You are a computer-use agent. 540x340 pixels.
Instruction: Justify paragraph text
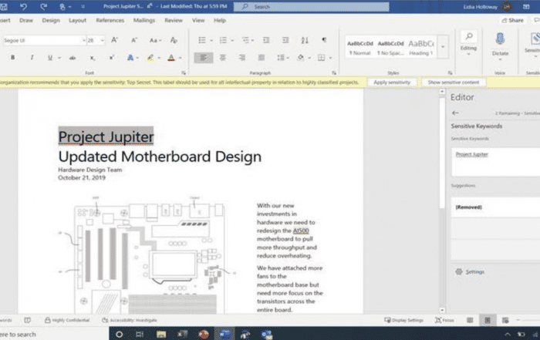[x=262, y=58]
